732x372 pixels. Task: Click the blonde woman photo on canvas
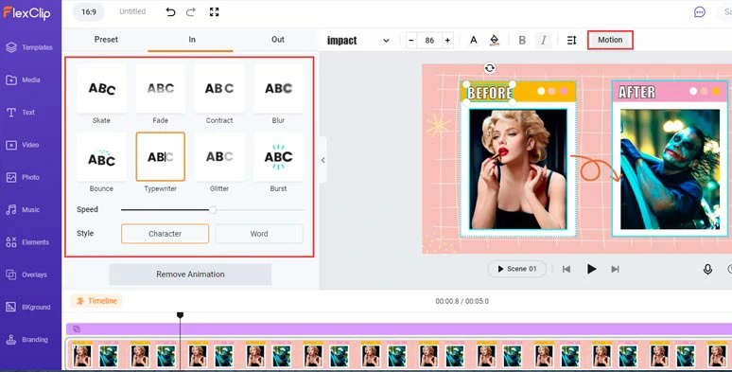click(517, 169)
